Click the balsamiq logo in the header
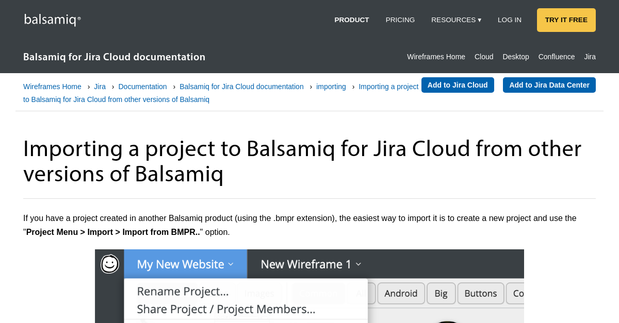The width and height of the screenshot is (619, 323). click(52, 20)
